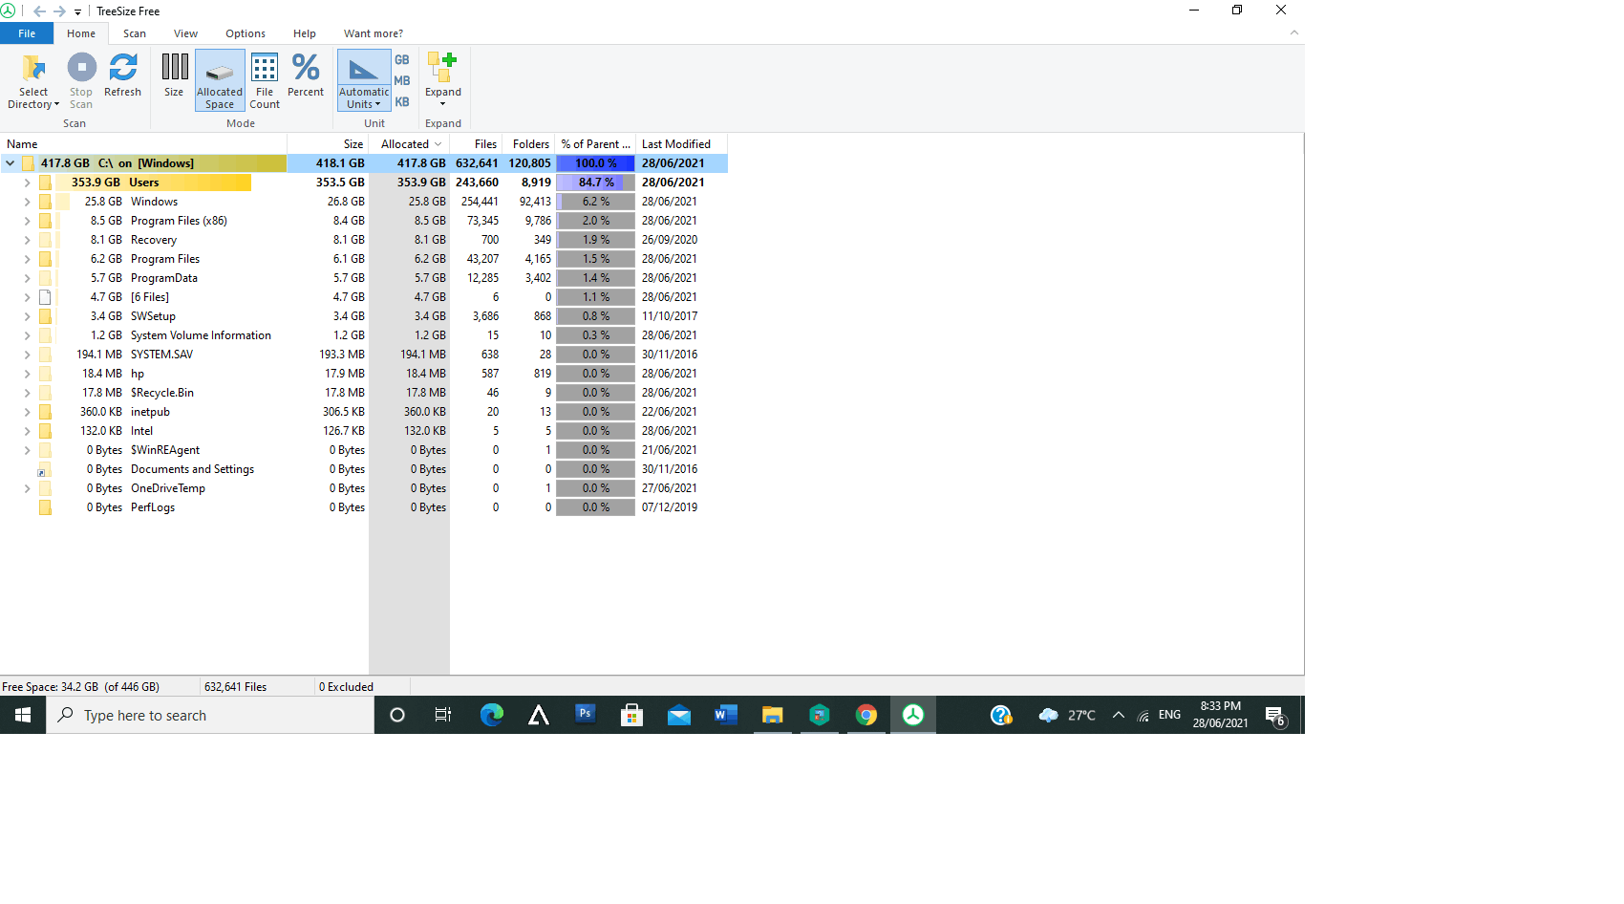Switch to the Options ribbon tab
This screenshot has width=1624, height=904.
[246, 33]
